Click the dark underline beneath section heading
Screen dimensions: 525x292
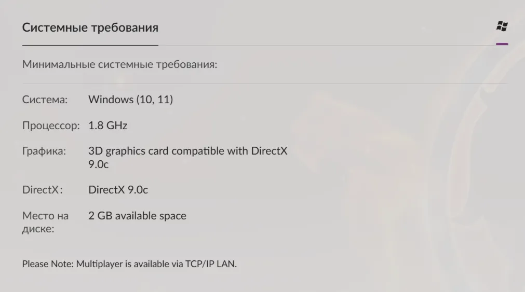coord(90,45)
